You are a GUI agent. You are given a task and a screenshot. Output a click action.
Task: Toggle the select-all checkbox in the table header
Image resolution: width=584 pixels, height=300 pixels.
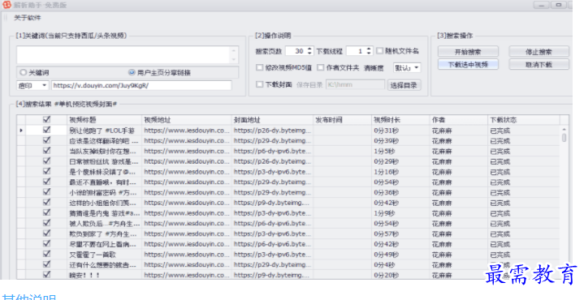point(46,120)
